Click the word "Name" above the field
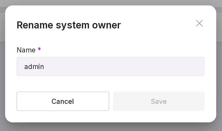Image resolution: width=222 pixels, height=131 pixels. point(26,50)
